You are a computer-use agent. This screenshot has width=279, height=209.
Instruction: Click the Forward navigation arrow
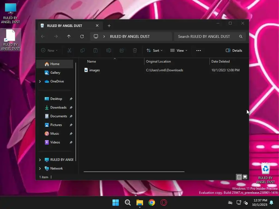click(56, 36)
